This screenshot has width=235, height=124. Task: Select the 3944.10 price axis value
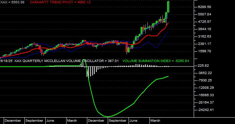(204, 29)
